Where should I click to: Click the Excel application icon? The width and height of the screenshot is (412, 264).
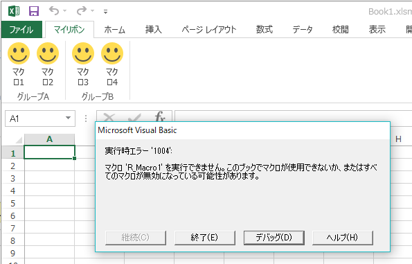[14, 11]
